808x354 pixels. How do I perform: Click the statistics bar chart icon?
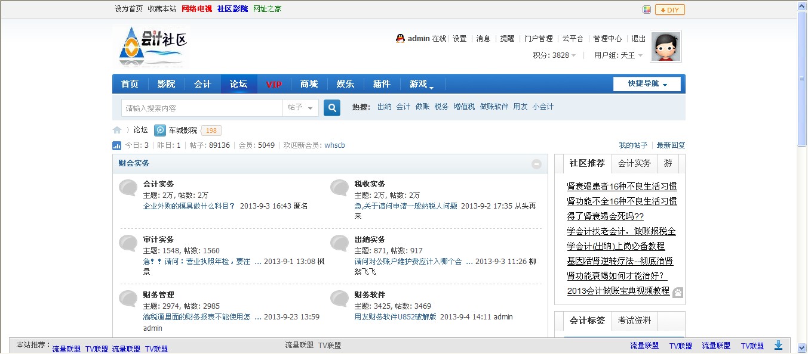(x=117, y=145)
